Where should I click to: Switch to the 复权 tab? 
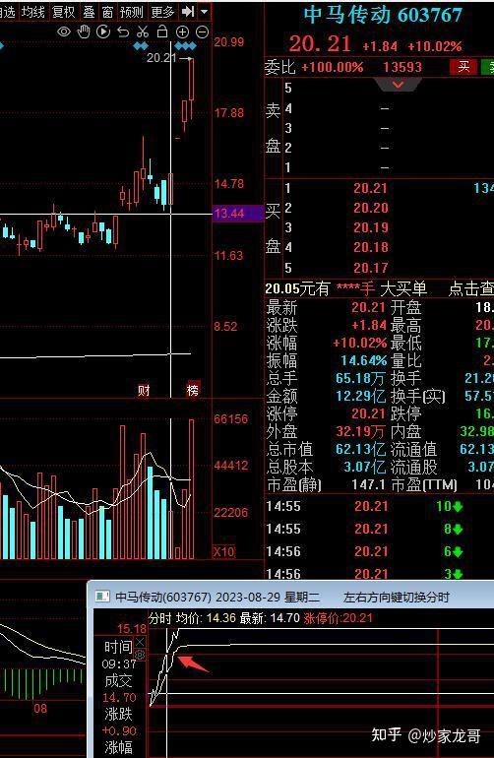point(63,12)
